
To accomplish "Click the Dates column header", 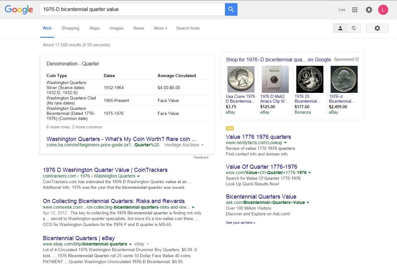I will point(109,76).
